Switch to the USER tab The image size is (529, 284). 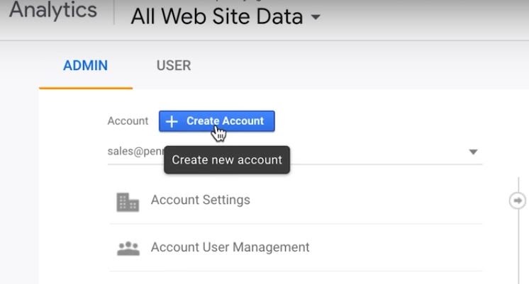[173, 65]
